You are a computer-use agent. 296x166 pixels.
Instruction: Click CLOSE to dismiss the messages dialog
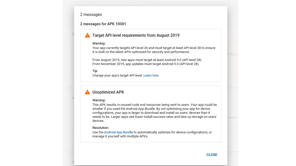point(212,155)
